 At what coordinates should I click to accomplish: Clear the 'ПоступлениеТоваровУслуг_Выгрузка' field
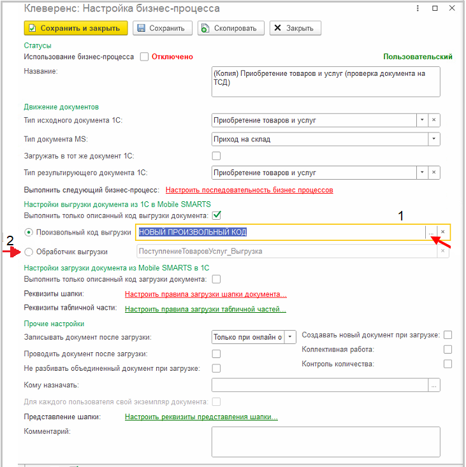(443, 252)
